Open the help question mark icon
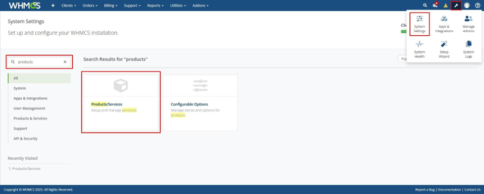 pyautogui.click(x=477, y=6)
